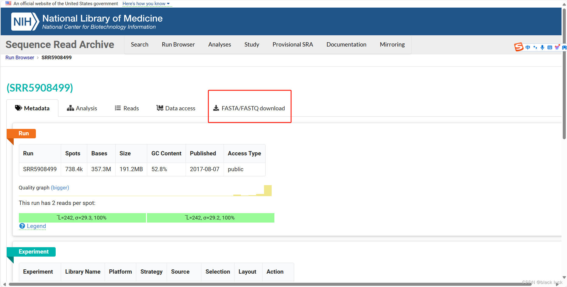Click the FASTA/FASTQ download arrow icon
This screenshot has width=567, height=287.
tap(216, 108)
